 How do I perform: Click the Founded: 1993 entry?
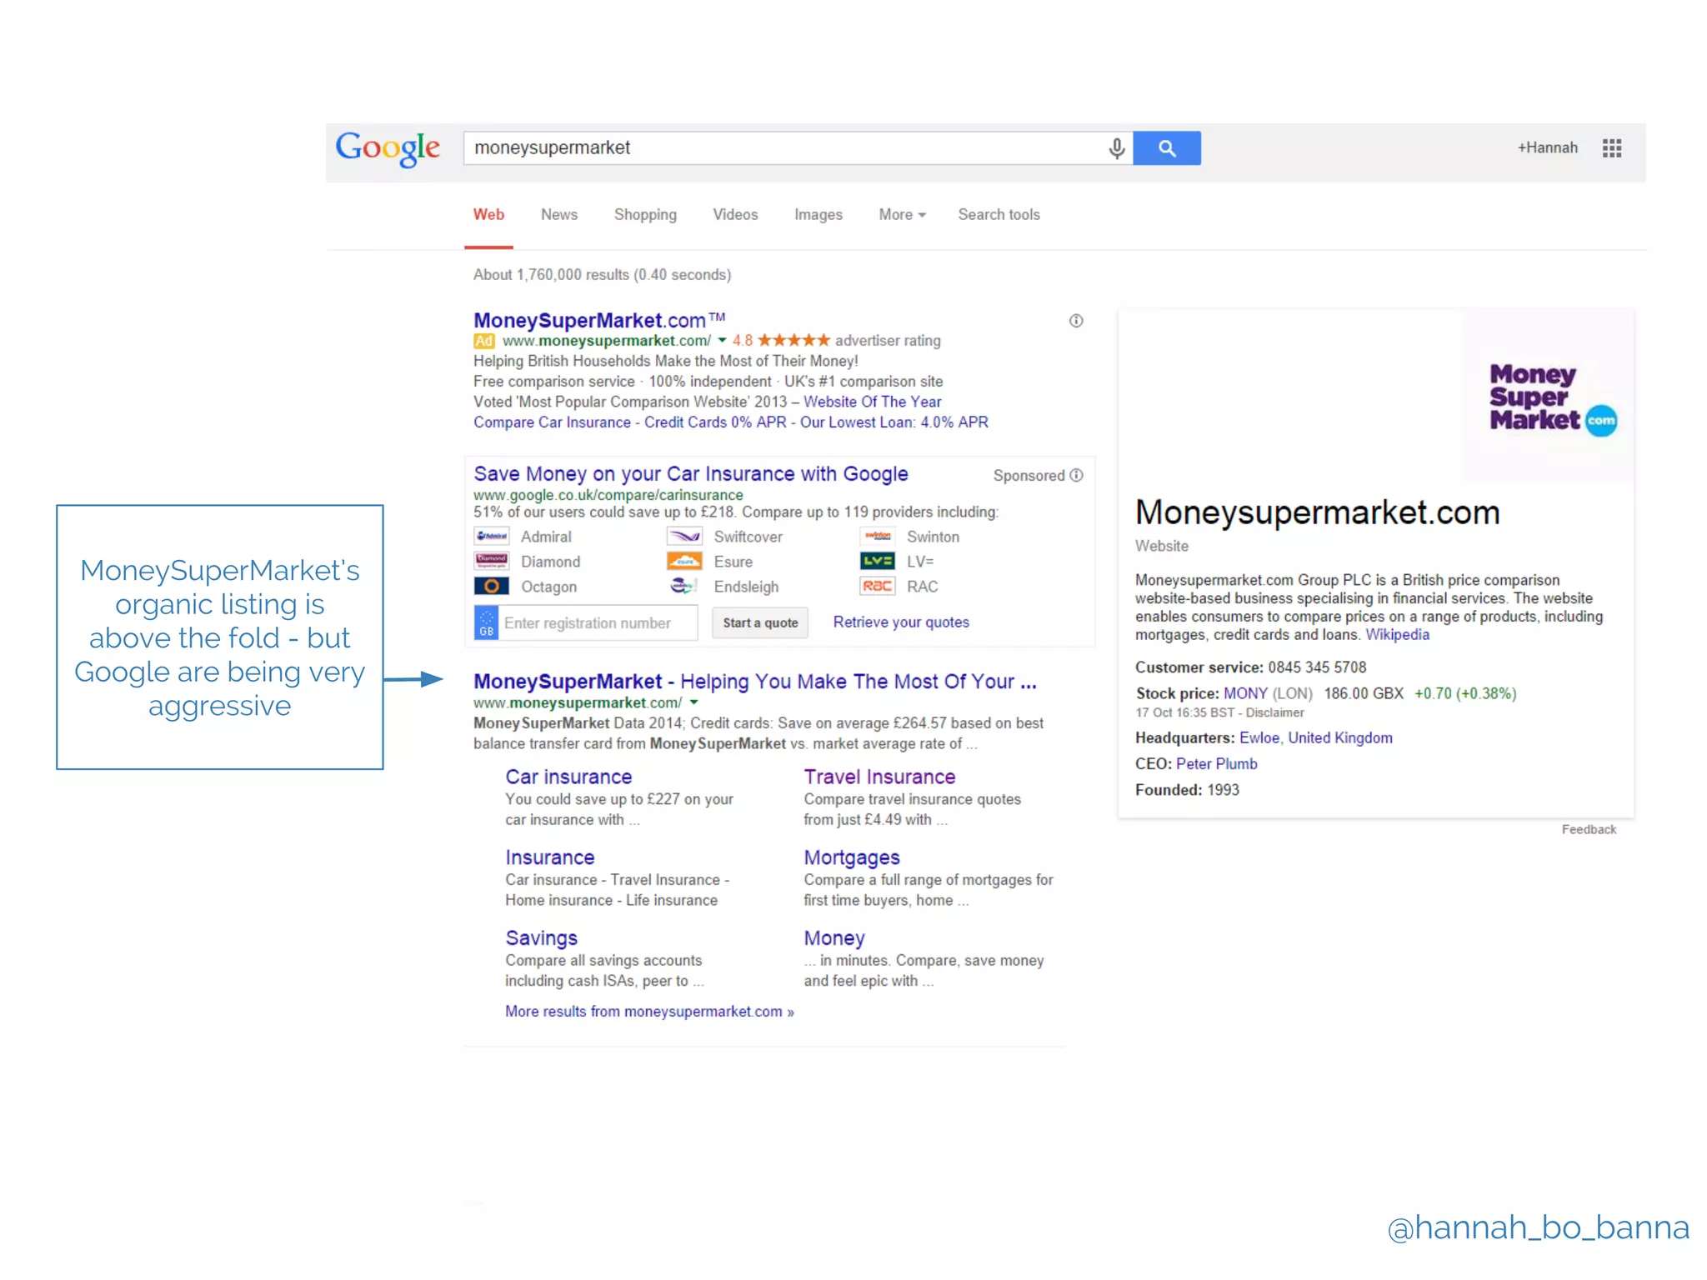1187,790
